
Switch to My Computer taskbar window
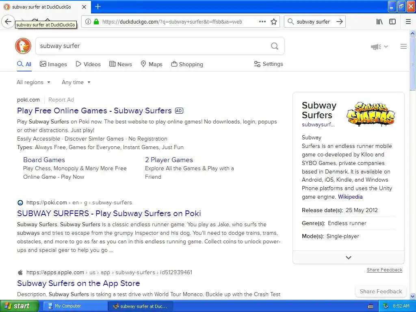click(x=75, y=306)
